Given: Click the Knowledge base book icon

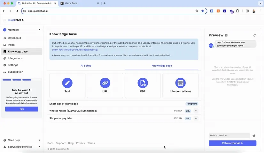Looking at the screenshot, I should pyautogui.click(x=5, y=52).
